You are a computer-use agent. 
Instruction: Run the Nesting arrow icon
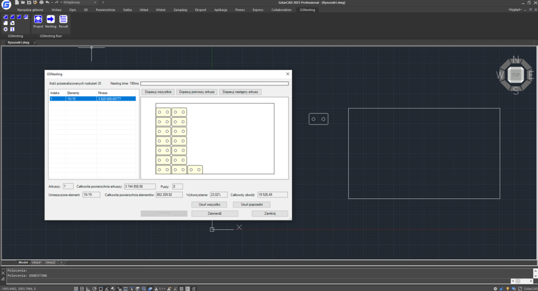coord(50,20)
